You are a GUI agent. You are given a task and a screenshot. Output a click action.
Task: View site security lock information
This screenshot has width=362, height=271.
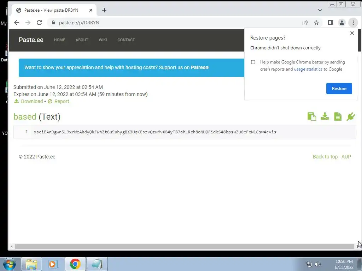53,23
